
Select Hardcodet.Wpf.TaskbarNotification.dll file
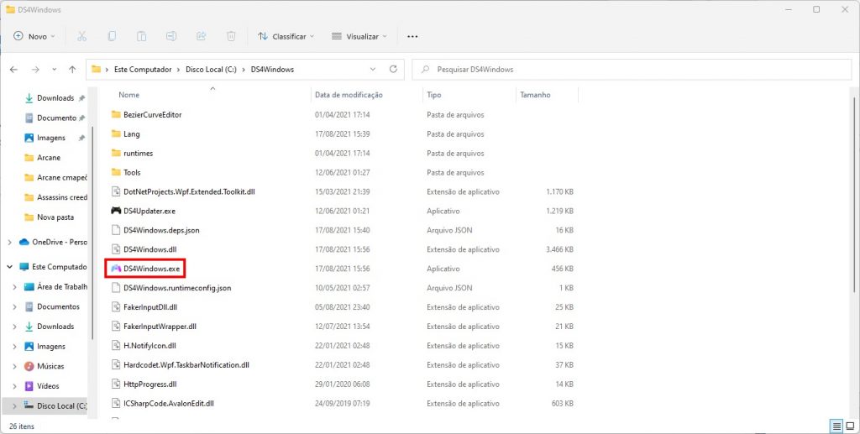[x=186, y=364]
